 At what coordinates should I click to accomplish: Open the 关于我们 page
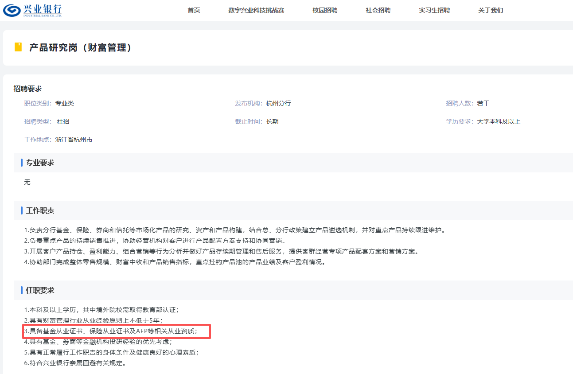[491, 10]
